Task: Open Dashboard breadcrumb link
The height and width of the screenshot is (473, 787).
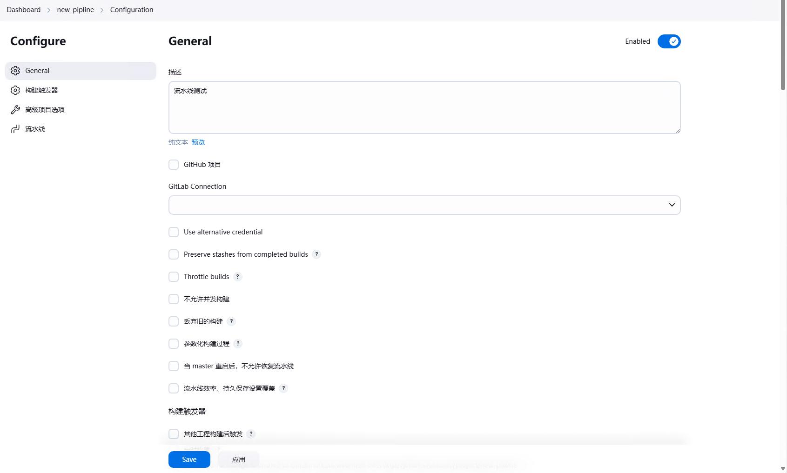Action: coord(24,10)
